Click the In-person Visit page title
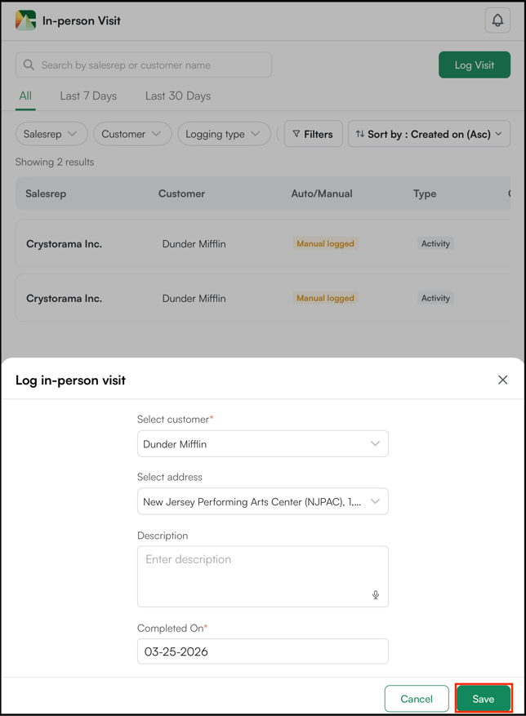Viewport: 526px width, 716px height. [82, 20]
